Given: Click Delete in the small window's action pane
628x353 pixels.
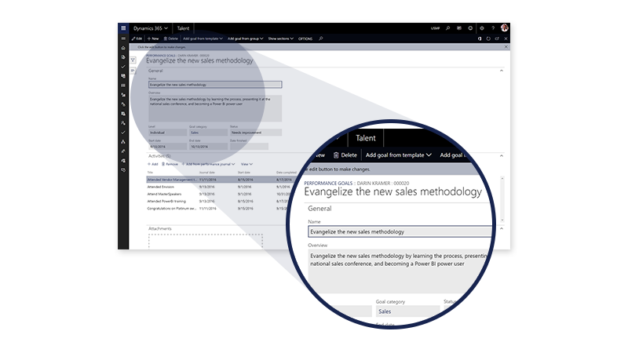Looking at the screenshot, I should tap(170, 38).
